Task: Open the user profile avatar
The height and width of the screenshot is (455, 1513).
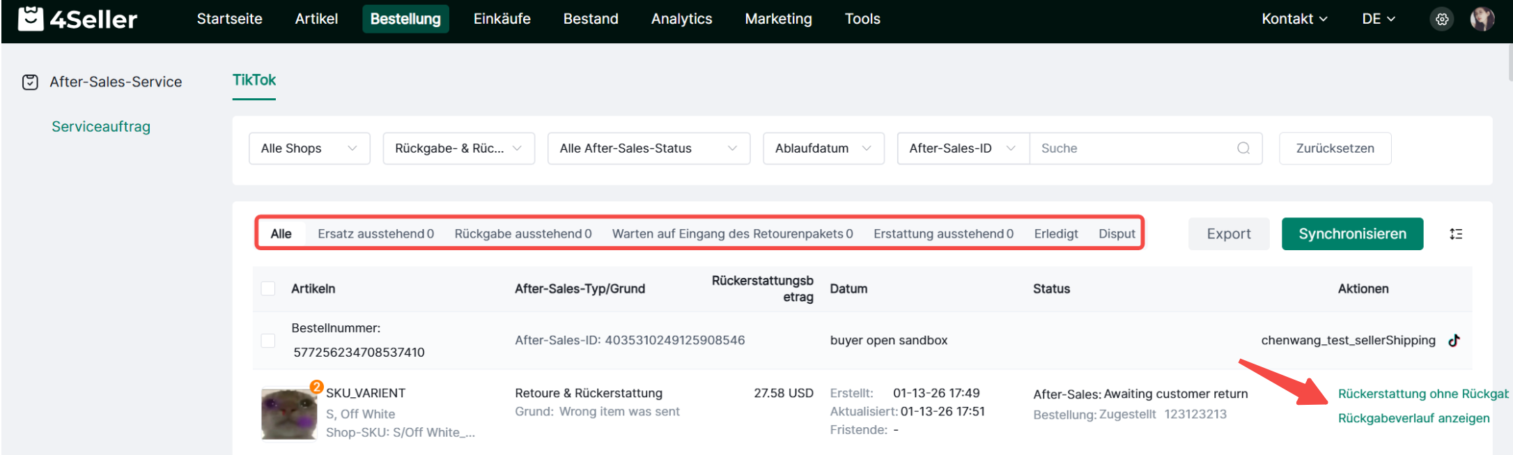Action: 1482,20
